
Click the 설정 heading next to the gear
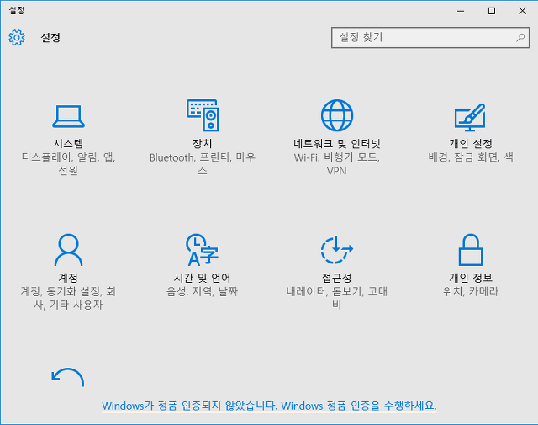[x=50, y=37]
